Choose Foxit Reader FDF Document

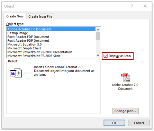pyautogui.click(x=51, y=37)
